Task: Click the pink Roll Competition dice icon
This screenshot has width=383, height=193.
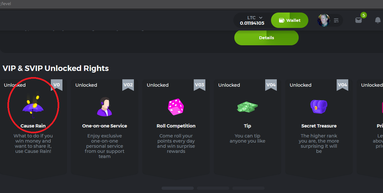Action: [x=176, y=107]
